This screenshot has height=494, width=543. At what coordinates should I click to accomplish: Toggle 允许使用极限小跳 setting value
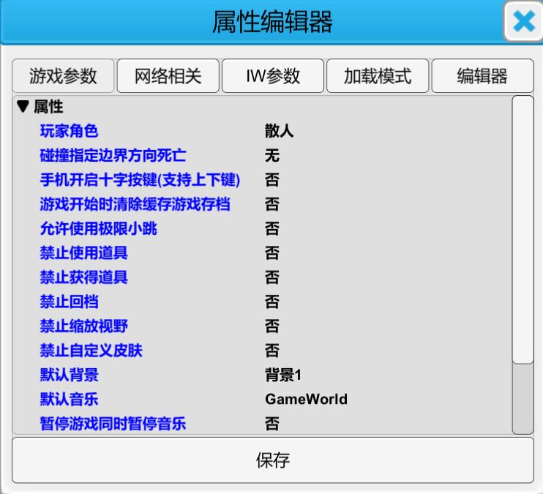pos(271,229)
